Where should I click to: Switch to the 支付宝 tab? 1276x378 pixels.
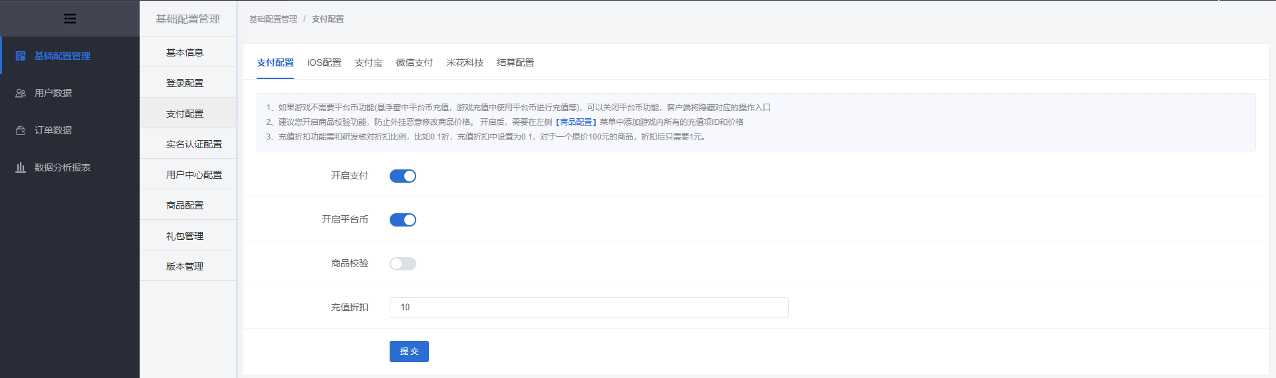(368, 62)
